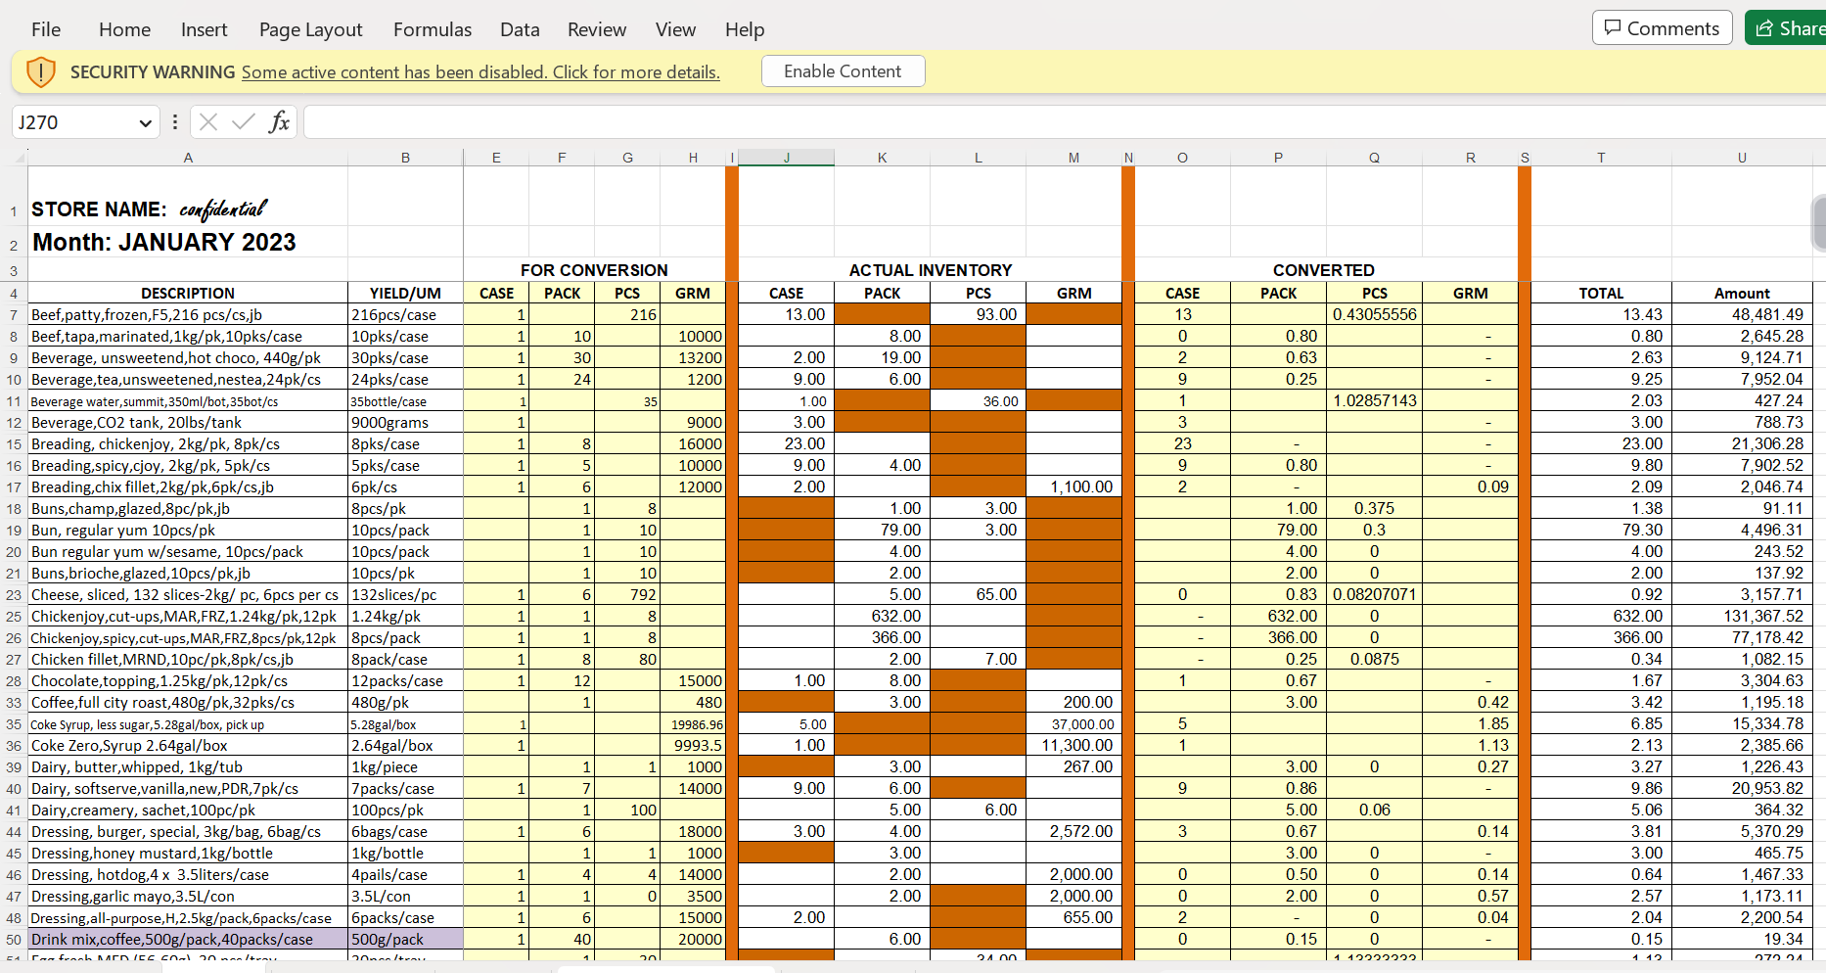Open the File menu
The image size is (1826, 973).
pyautogui.click(x=46, y=29)
